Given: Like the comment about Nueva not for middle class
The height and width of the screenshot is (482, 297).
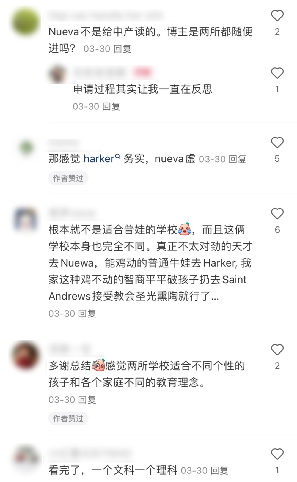Looking at the screenshot, I should tap(277, 16).
